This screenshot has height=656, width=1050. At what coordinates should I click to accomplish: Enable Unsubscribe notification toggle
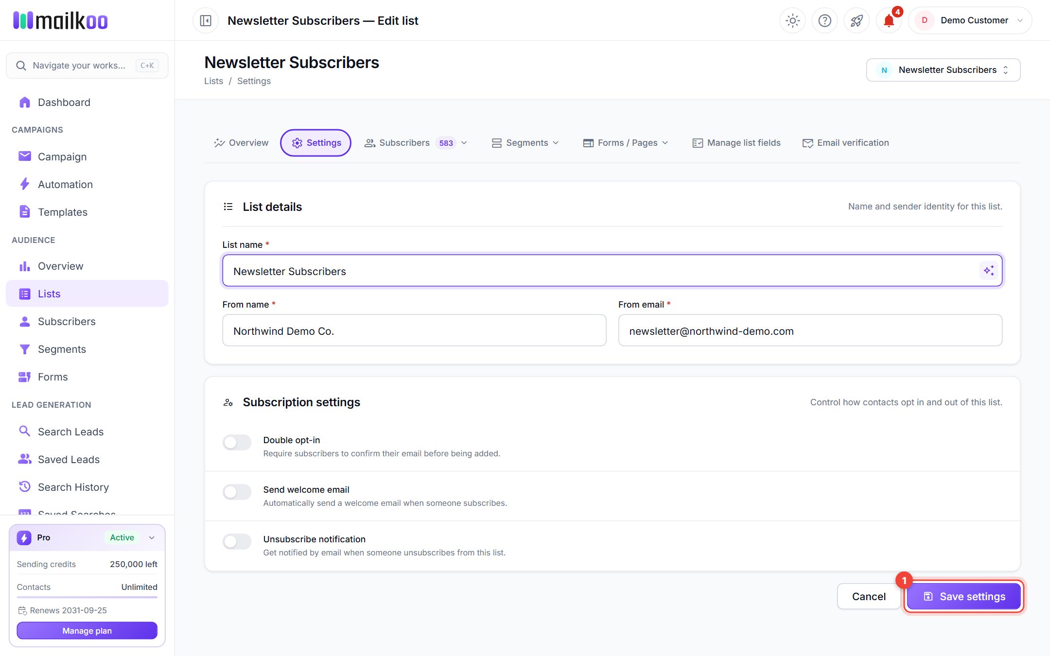pos(237,541)
